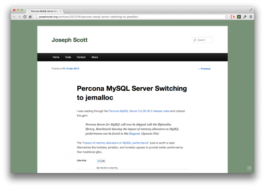Click the 'Posted on' text
265x188 pixels.
click(x=57, y=69)
